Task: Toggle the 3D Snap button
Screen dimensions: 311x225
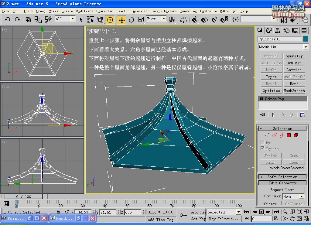Action: [194, 20]
